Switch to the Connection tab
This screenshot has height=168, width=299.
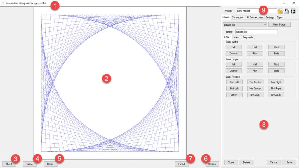pos(238,17)
